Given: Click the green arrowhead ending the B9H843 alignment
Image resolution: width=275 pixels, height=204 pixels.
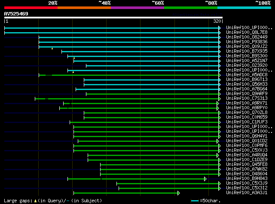Looking at the screenshot, I should [x=205, y=179].
